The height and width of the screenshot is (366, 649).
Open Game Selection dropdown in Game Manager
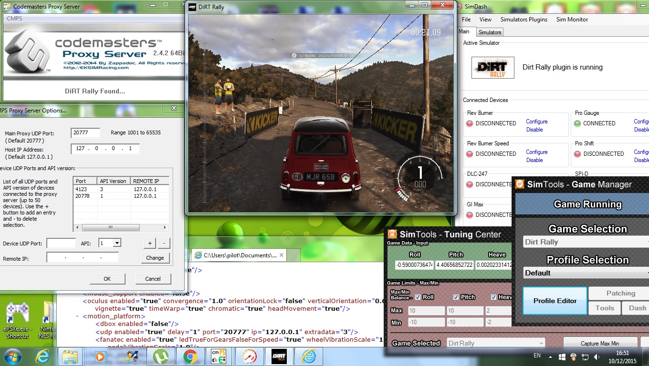point(586,242)
